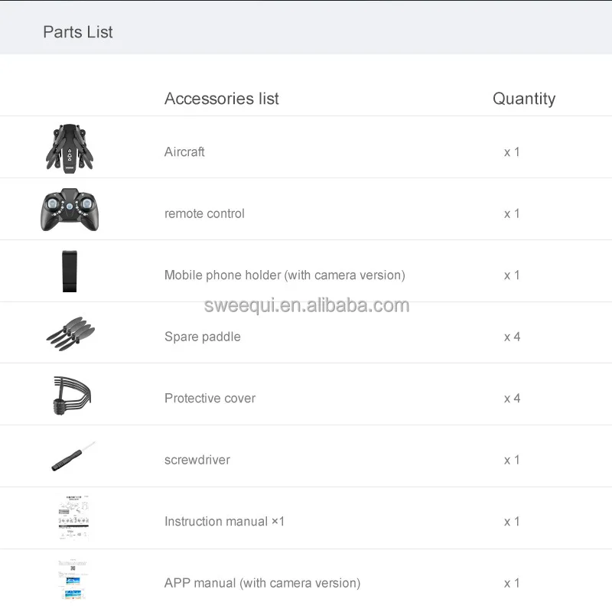Click the x 4 quantity for Spare paddle
Screen dimensions: 612x612
pos(512,337)
